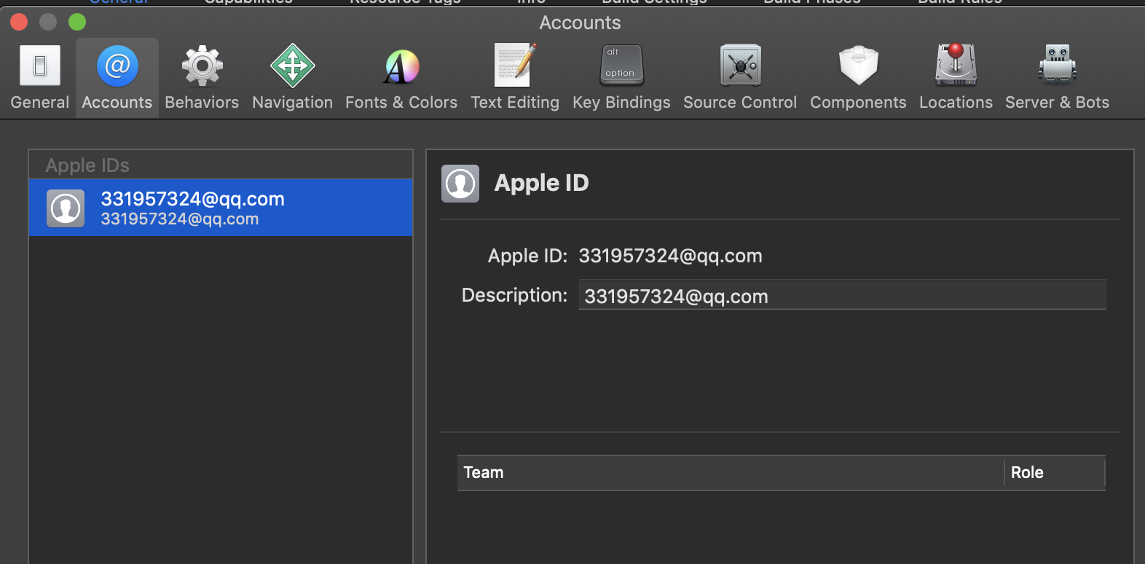1145x564 pixels.
Task: Click into the Description text field
Action: pyautogui.click(x=842, y=295)
